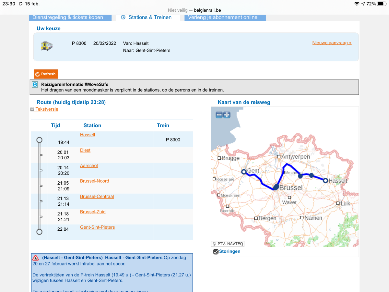Tap the belgianrail.be address bar
The width and height of the screenshot is (389, 292).
pyautogui.click(x=194, y=10)
